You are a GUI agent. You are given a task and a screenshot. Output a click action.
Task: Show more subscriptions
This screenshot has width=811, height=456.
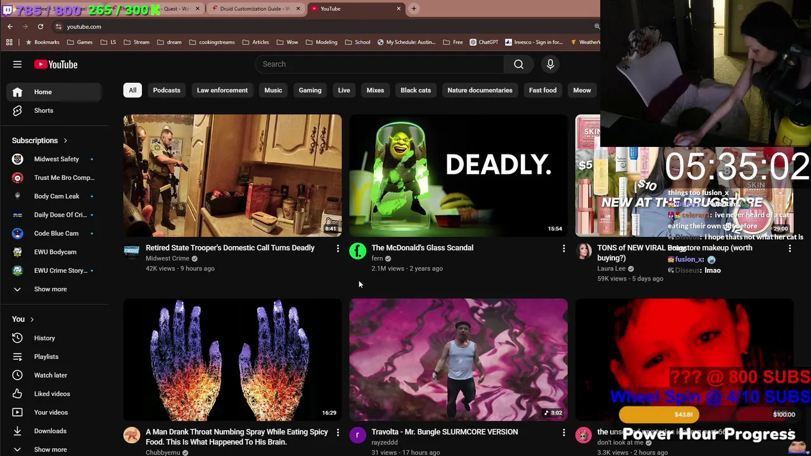[54, 289]
